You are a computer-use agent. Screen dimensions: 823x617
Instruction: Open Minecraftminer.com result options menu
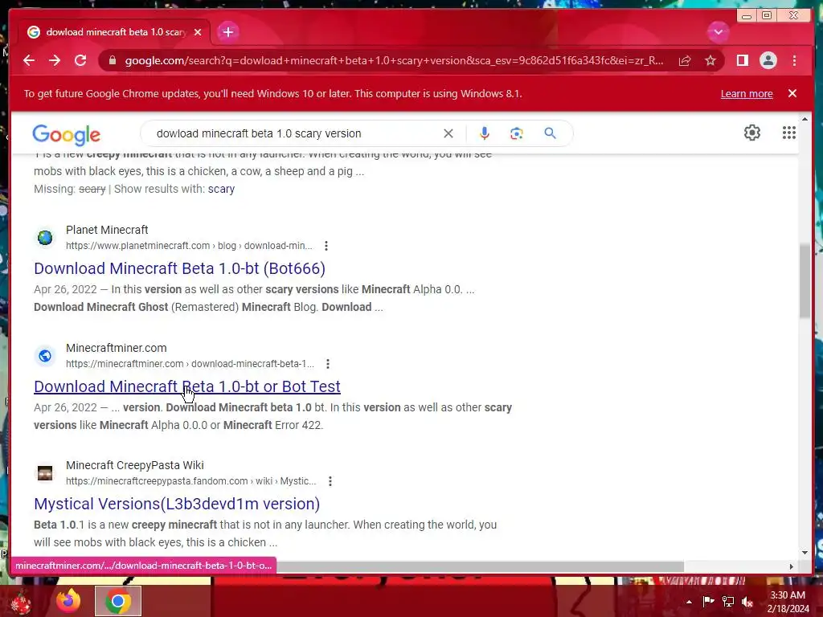(x=328, y=364)
